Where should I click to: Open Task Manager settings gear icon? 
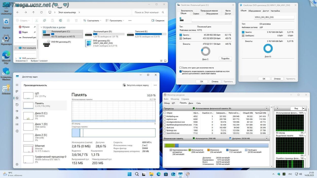tap(17, 164)
